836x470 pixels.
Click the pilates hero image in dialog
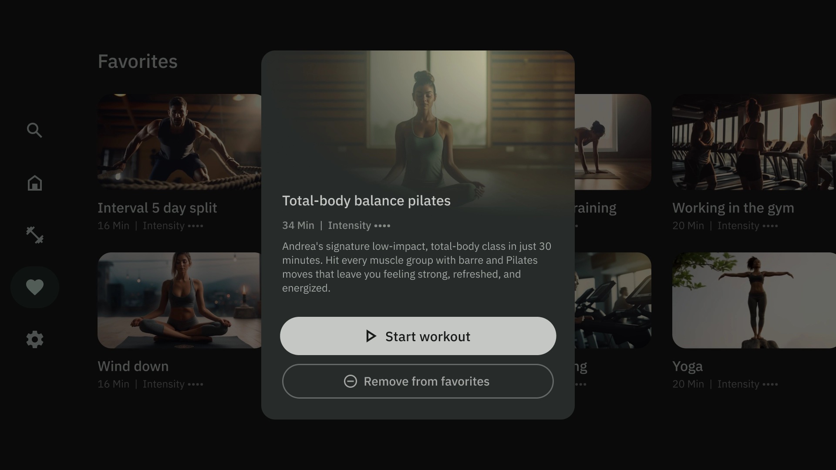(x=418, y=122)
